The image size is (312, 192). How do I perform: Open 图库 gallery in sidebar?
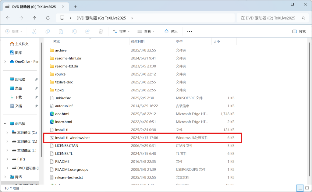pyautogui.click(x=16, y=53)
